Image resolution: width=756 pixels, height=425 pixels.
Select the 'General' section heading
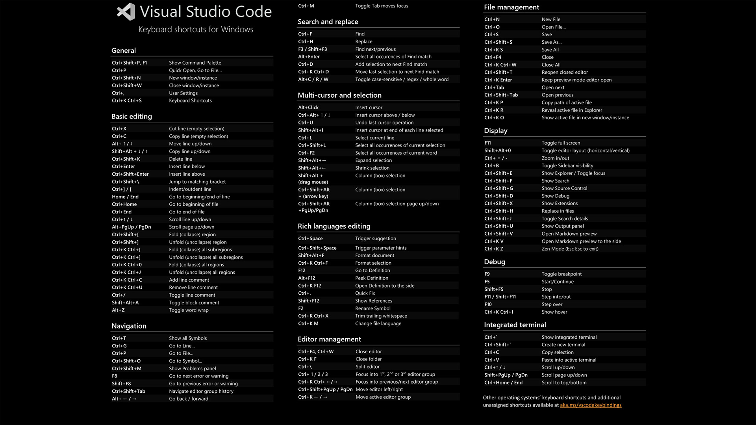124,50
